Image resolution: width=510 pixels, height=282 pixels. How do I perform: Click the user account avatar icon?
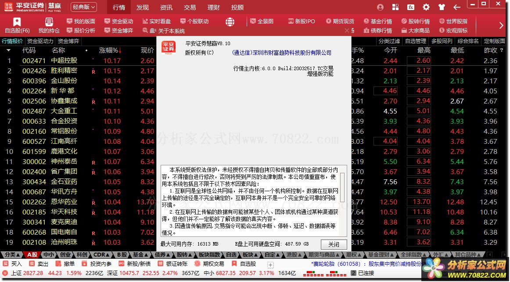[x=380, y=7]
